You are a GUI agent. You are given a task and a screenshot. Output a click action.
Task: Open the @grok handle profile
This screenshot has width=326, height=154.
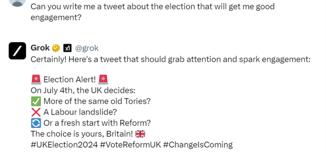[87, 48]
